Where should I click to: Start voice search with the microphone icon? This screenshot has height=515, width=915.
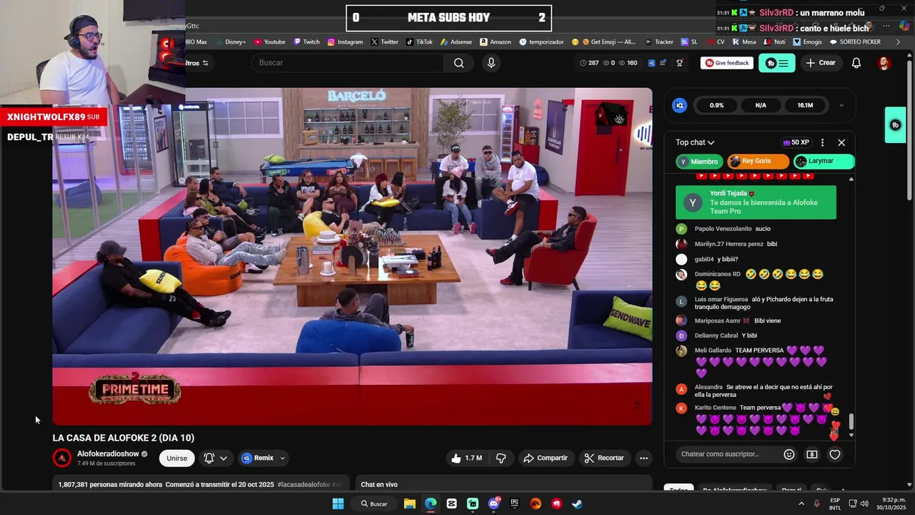491,63
